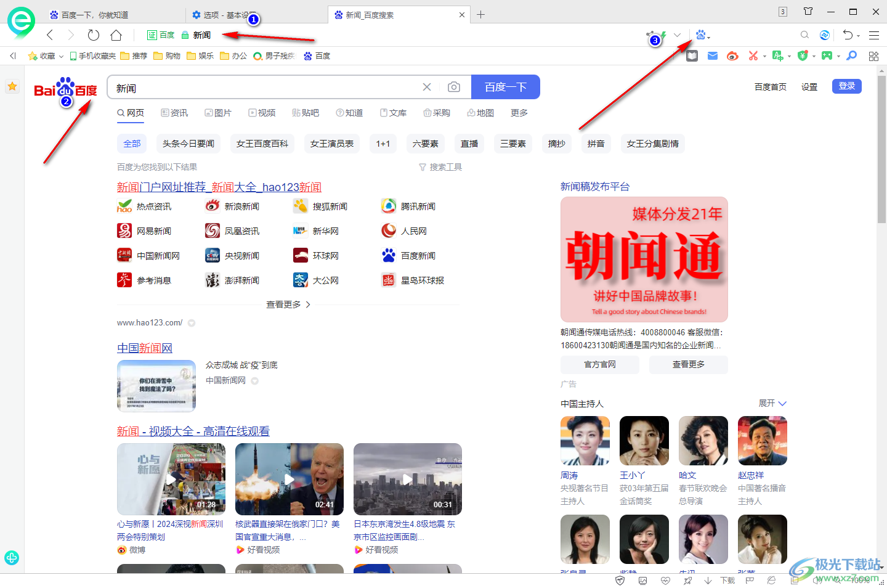Select the 资讯 search category
Viewport: 887px width, 588px height.
[x=174, y=113]
